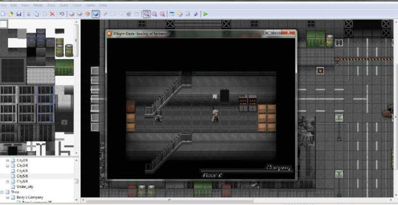Image resolution: width=398 pixels, height=205 pixels.
Task: Open the Materials manager icon
Action: pyautogui.click(x=180, y=14)
